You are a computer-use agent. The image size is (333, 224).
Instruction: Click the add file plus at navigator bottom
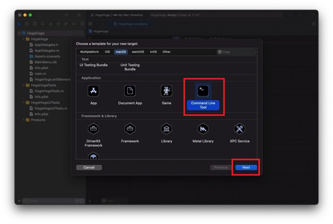click(x=19, y=201)
